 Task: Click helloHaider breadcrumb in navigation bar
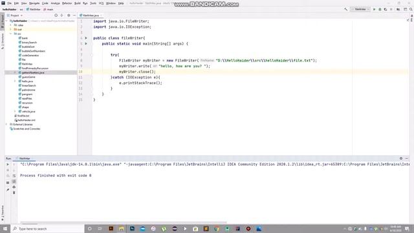(x=10, y=9)
